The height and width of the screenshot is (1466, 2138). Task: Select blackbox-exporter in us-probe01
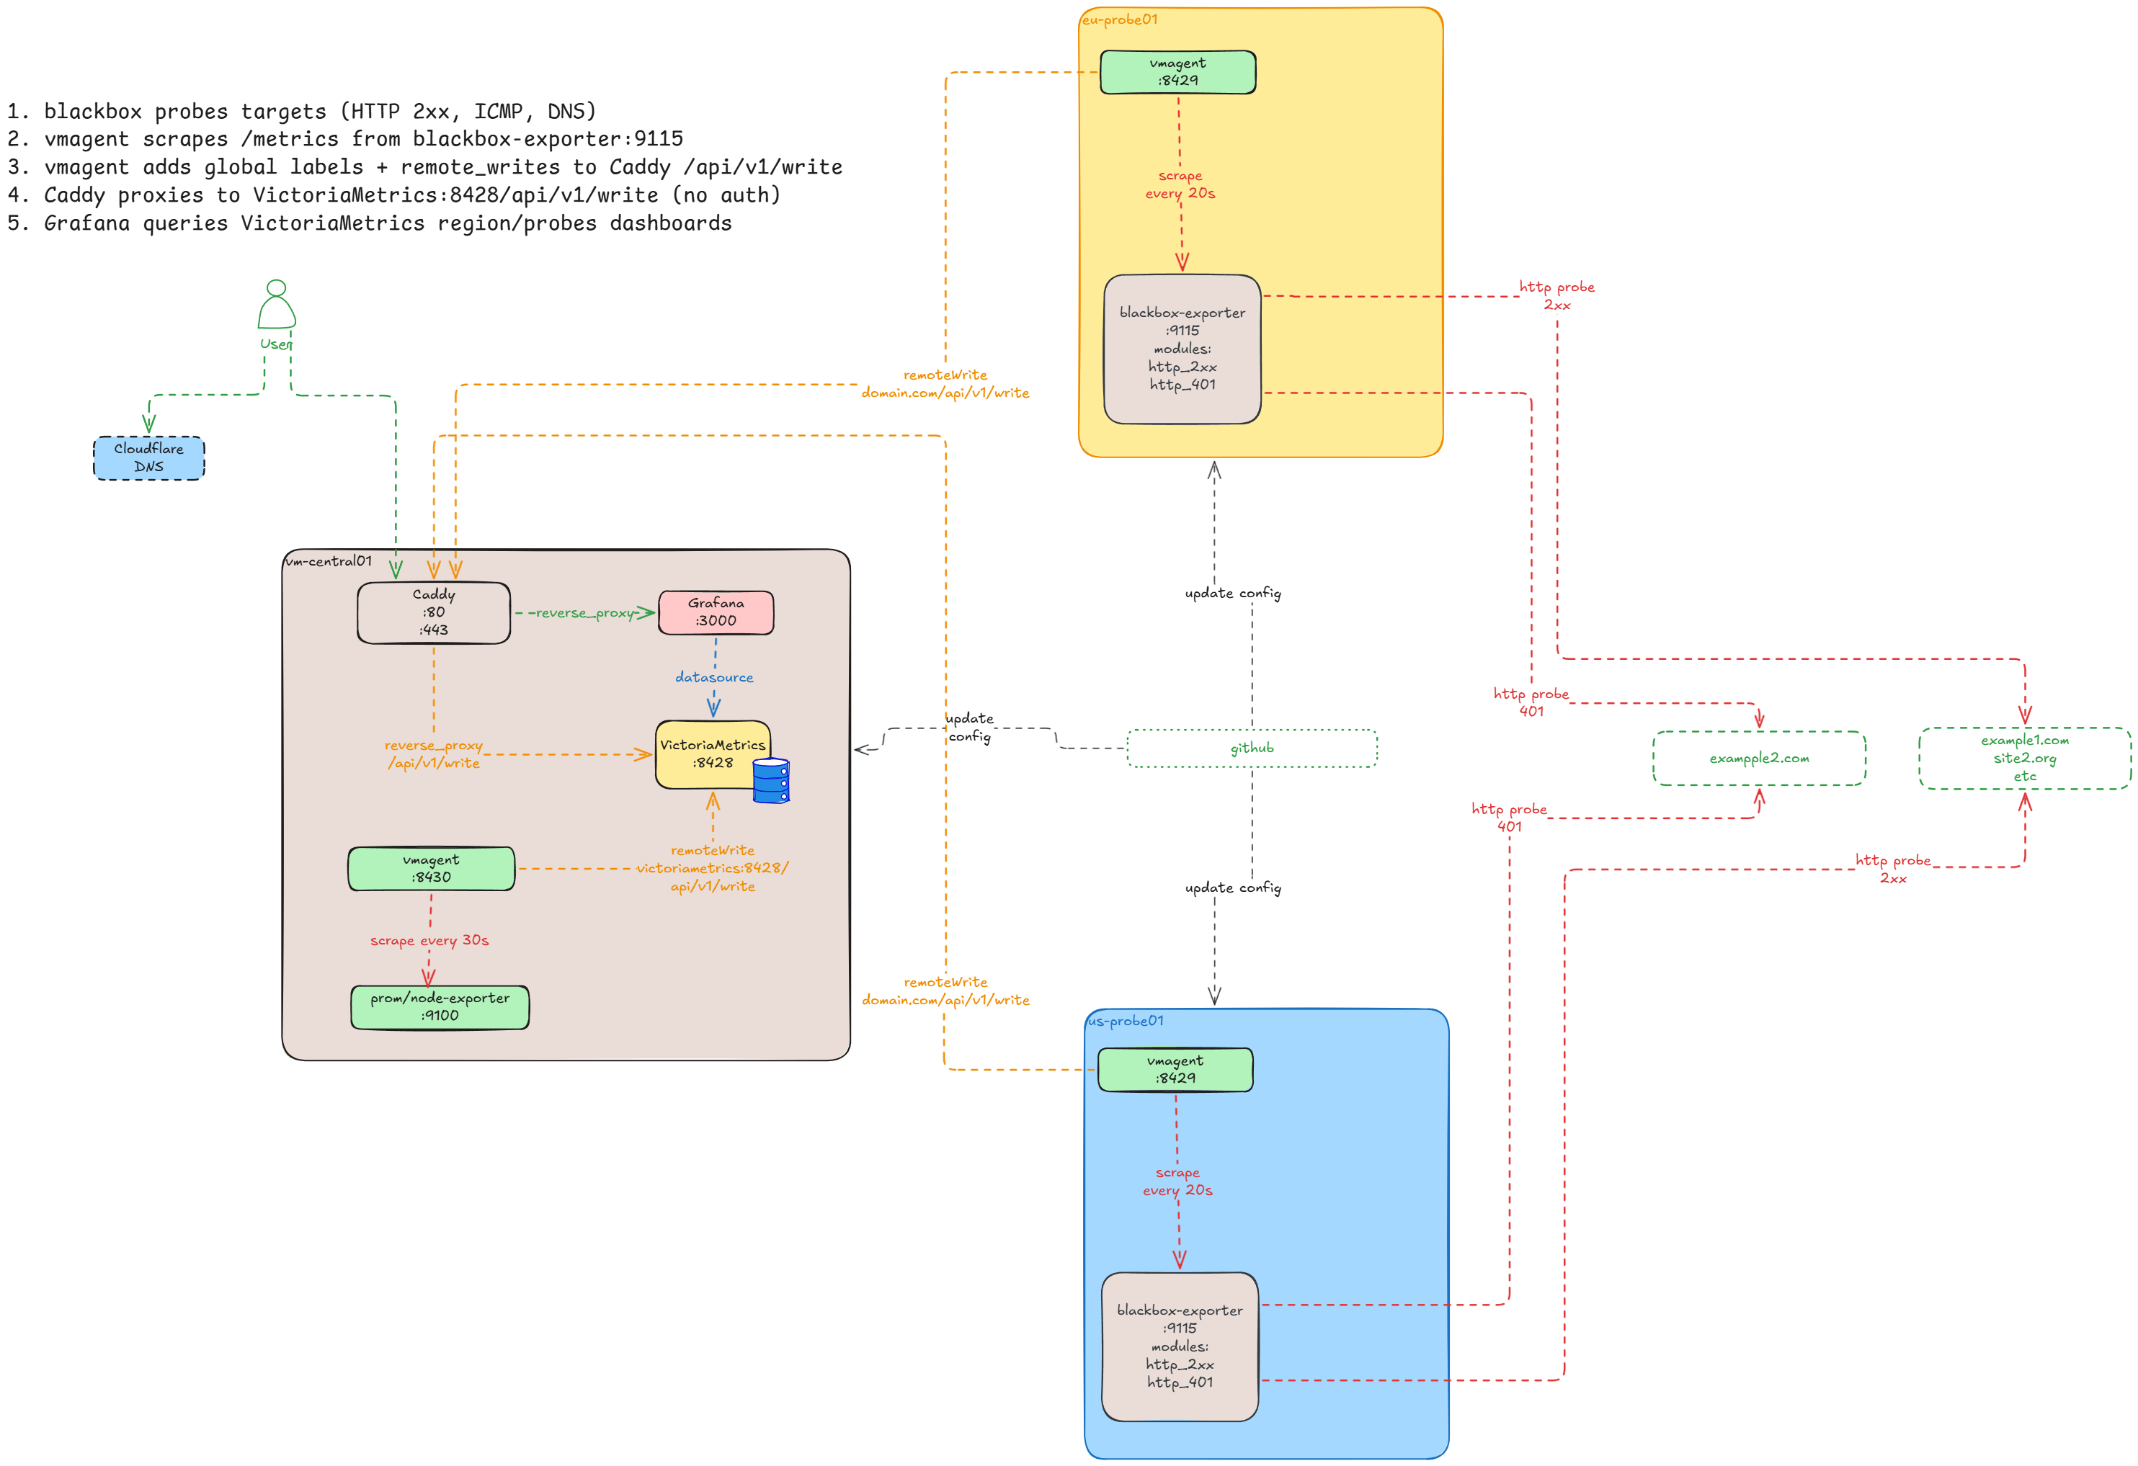(x=1180, y=1347)
